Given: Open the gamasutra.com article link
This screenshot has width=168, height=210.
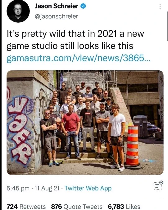Looking at the screenshot, I should tap(79, 58).
